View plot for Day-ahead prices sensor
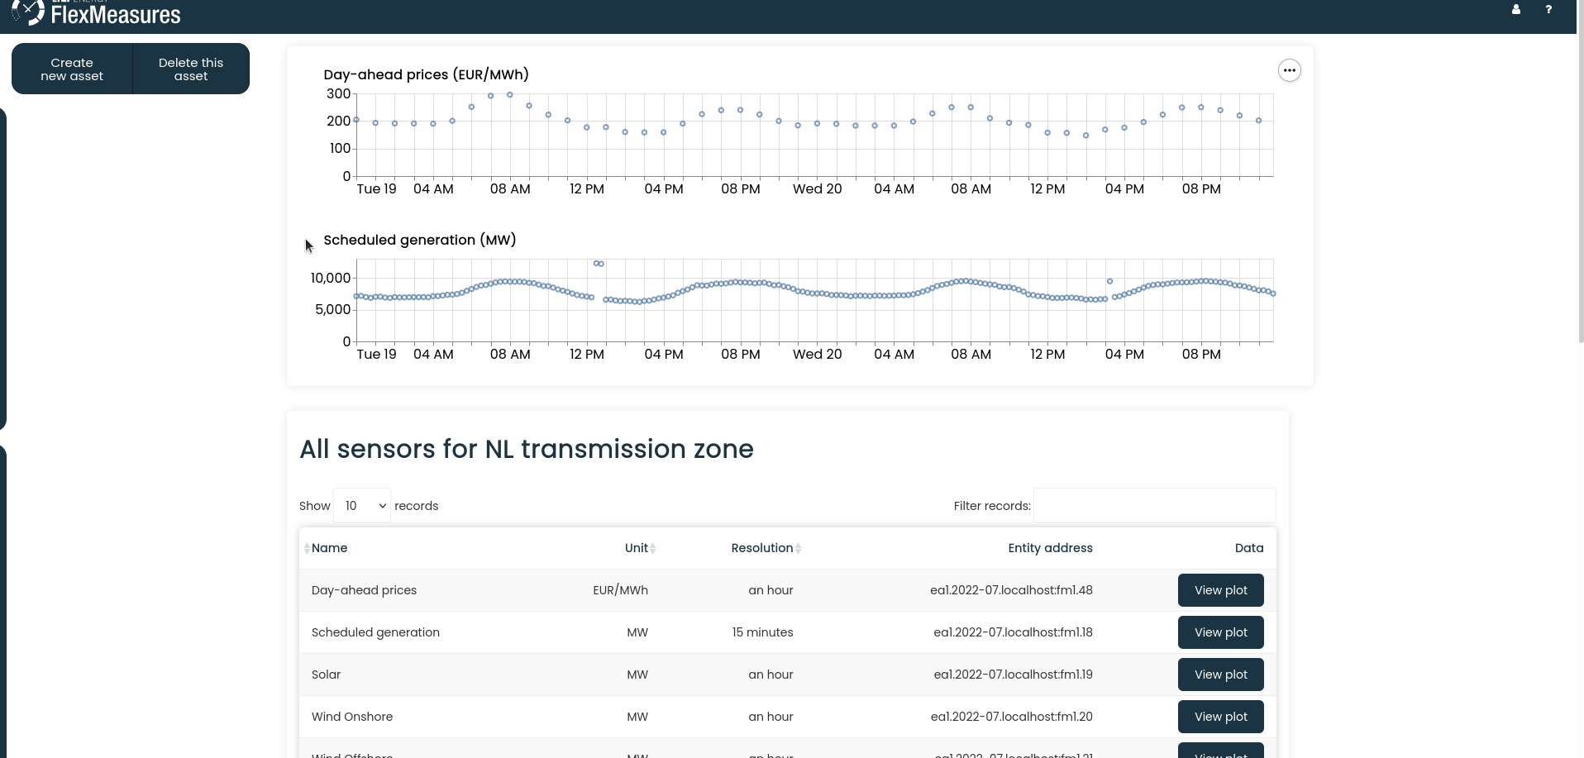 coord(1220,590)
